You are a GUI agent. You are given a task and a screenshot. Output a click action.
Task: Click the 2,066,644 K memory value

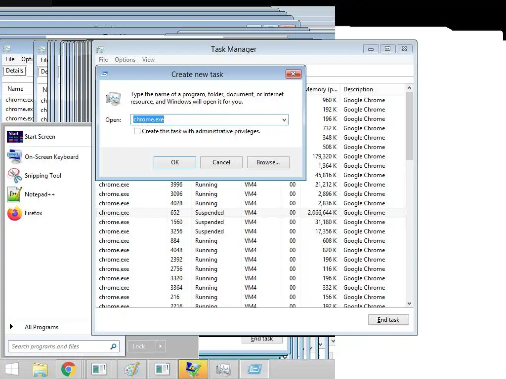coord(322,213)
